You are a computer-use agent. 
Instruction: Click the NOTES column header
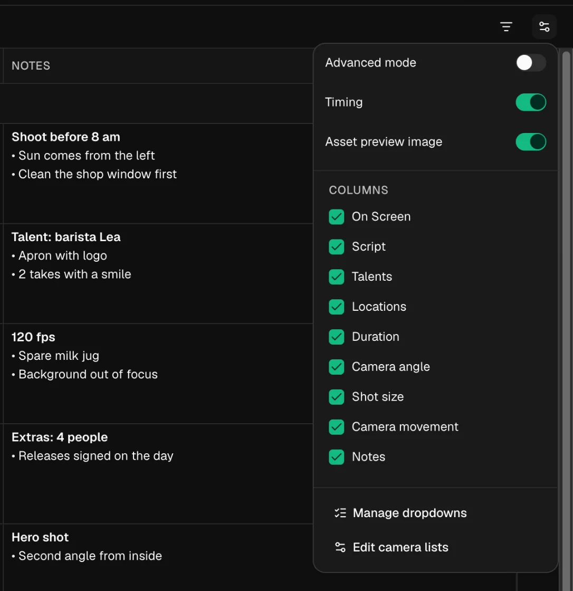click(x=31, y=65)
